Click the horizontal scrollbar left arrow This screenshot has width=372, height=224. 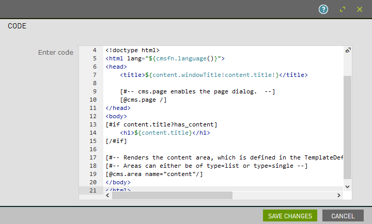[x=107, y=196]
